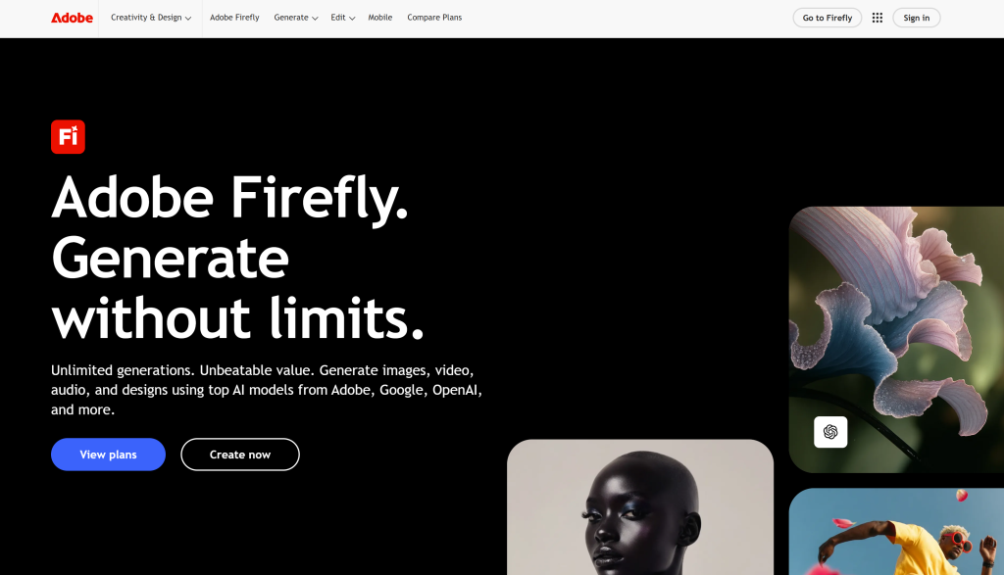
Task: Click the OpenAI logo badge on flower image
Action: [830, 432]
